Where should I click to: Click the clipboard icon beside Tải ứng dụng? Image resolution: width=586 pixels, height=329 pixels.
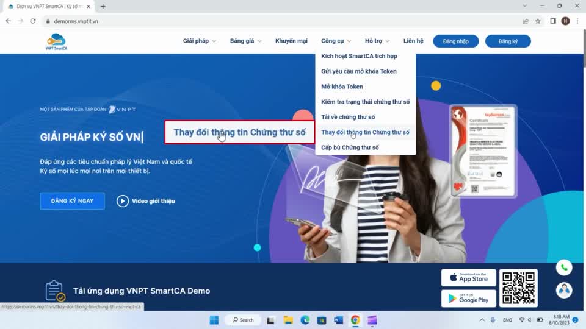pyautogui.click(x=55, y=291)
